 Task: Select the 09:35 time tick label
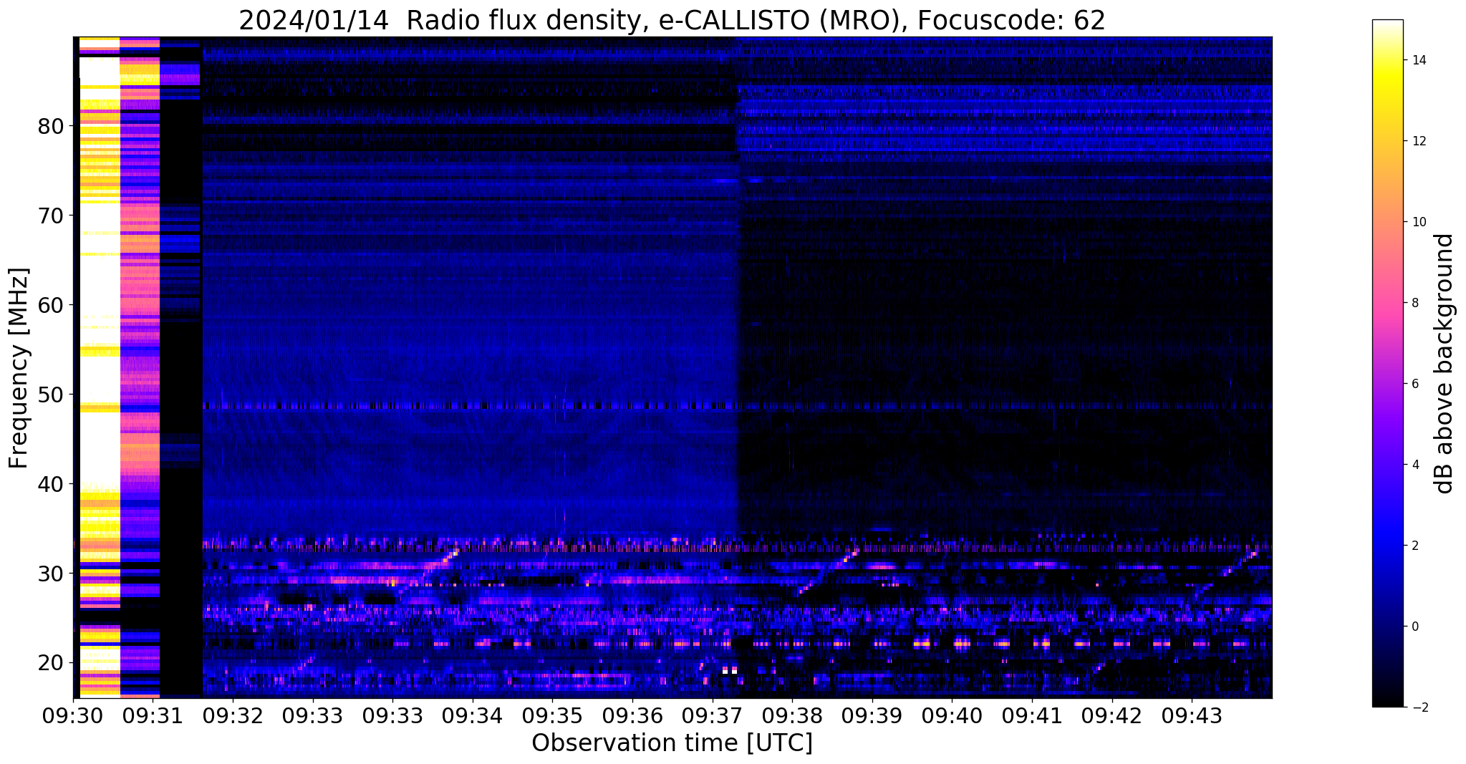pos(553,716)
